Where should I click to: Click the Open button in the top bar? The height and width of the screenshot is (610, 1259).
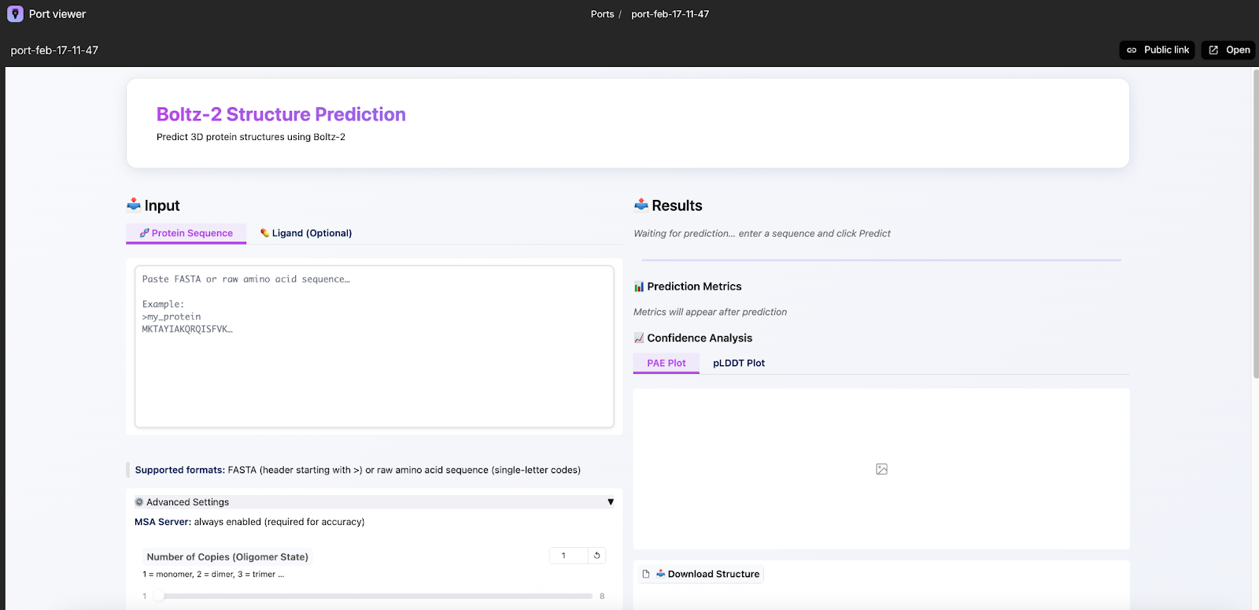1228,50
